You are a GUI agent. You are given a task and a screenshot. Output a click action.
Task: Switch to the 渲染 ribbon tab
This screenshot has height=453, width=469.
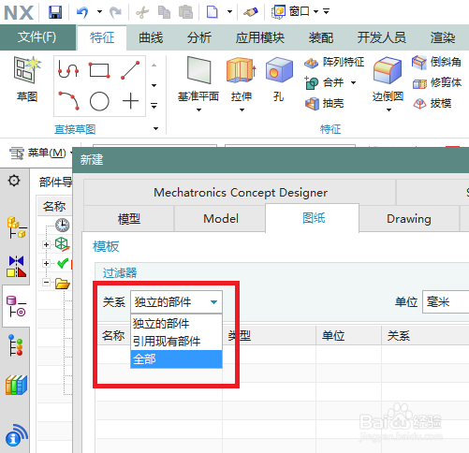click(443, 37)
